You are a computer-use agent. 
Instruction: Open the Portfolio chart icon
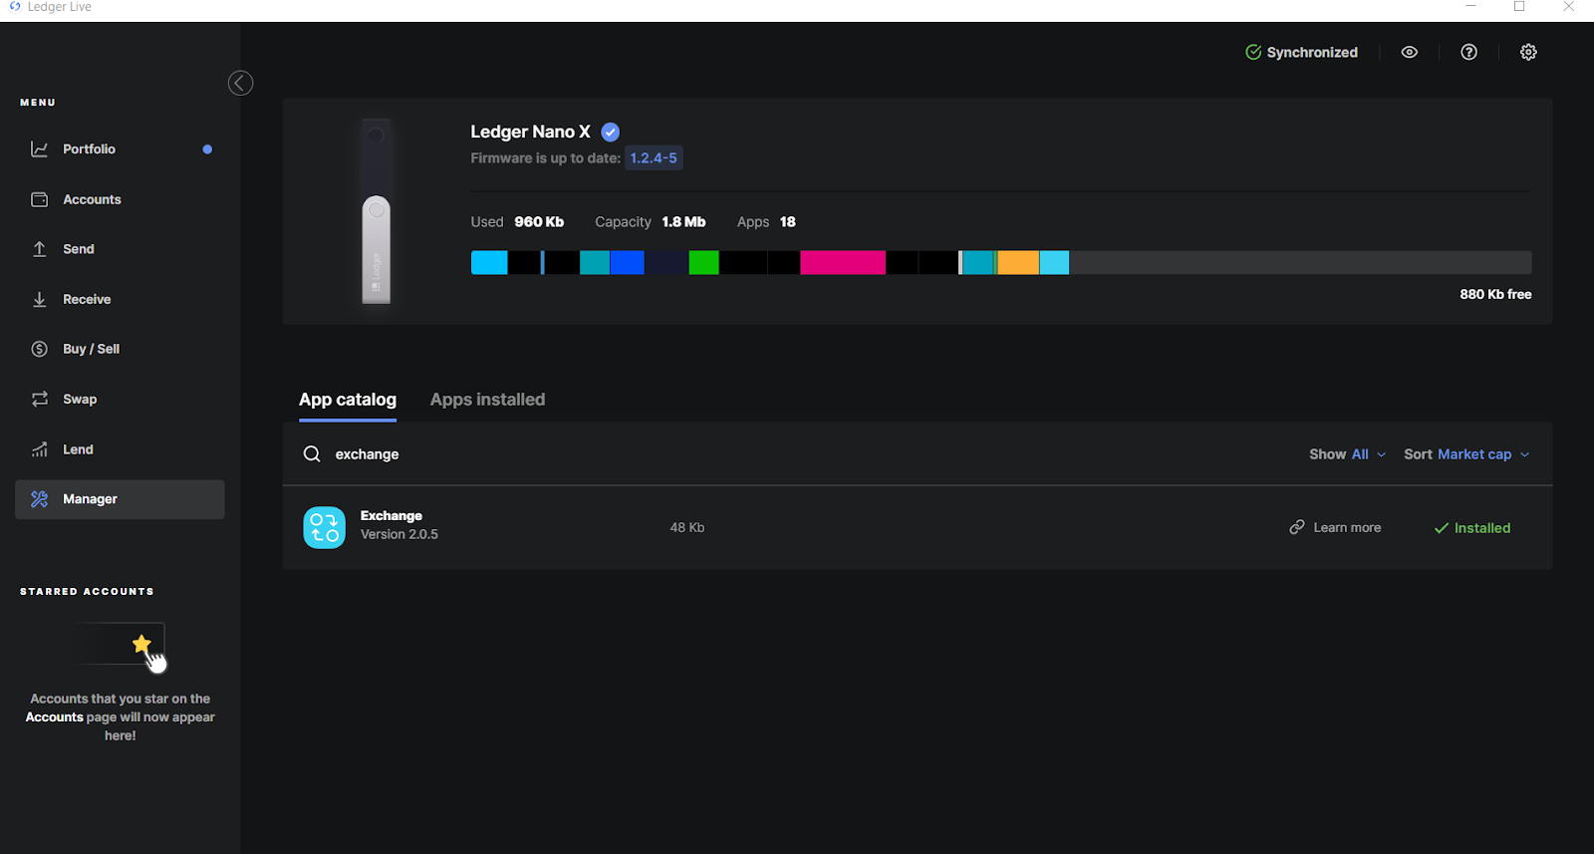tap(40, 149)
